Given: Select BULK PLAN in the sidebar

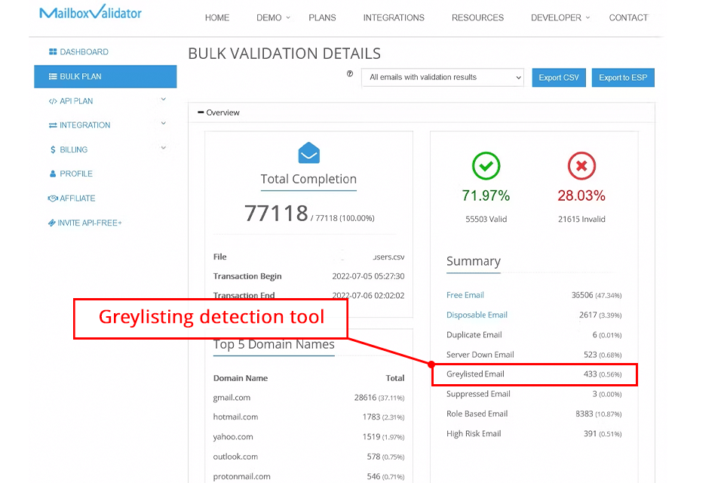Looking at the screenshot, I should point(106,77).
